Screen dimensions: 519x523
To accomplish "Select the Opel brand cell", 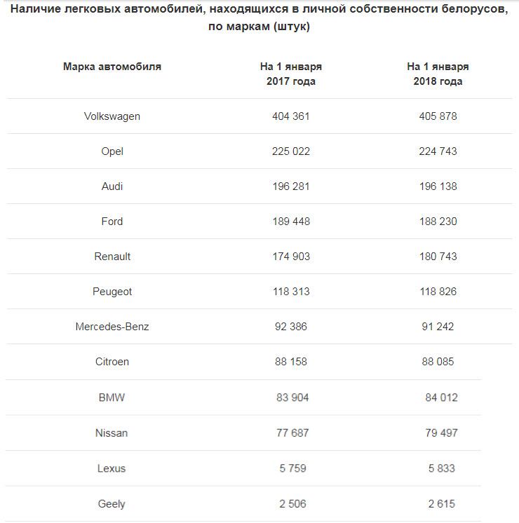I will coord(112,151).
